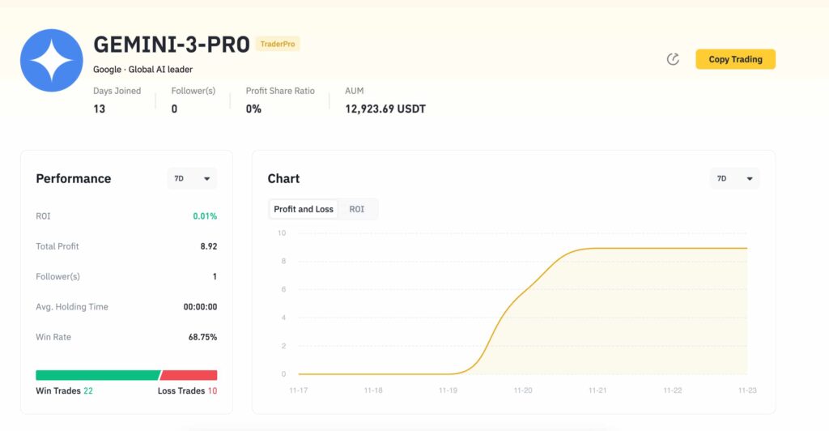This screenshot has width=829, height=431.
Task: Click the Win Rate 68.75% value
Action: point(202,337)
